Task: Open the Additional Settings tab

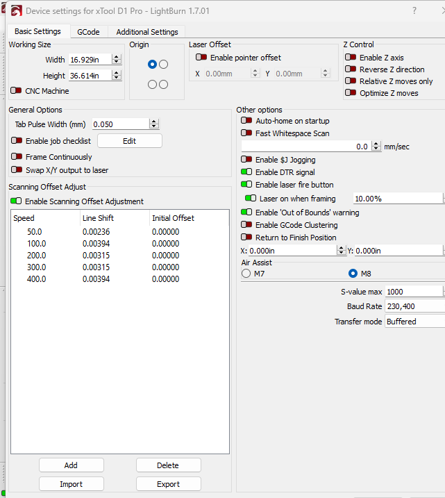Action: [147, 32]
